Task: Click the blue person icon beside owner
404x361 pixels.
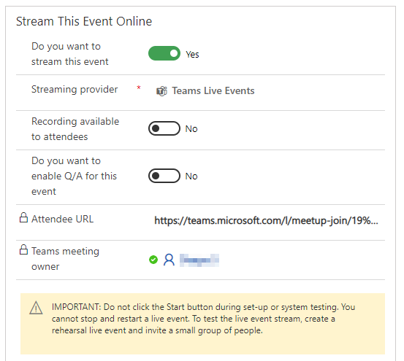Action: 169,260
